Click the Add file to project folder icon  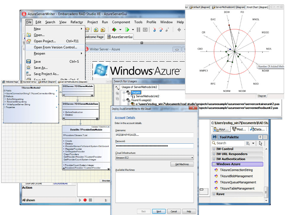[96, 30]
